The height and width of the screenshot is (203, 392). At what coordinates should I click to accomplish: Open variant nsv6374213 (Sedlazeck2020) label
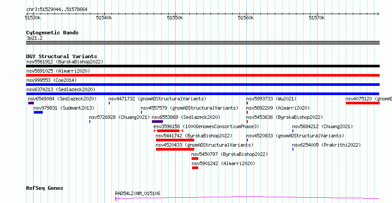[x=61, y=89]
